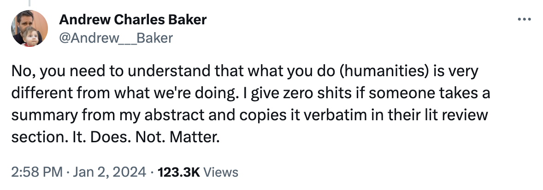543x190 pixels.
Task: View the 123.3K view count
Action: click(x=179, y=172)
